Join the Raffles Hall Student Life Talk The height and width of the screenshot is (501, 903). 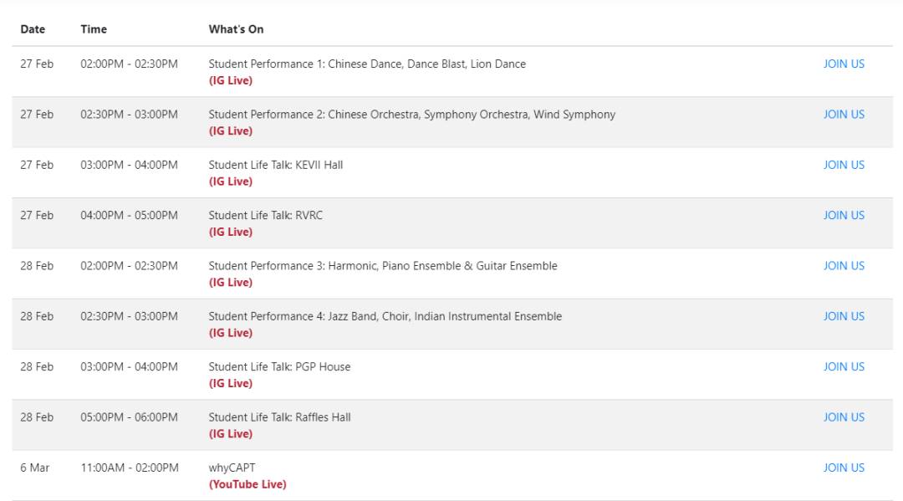[844, 417]
